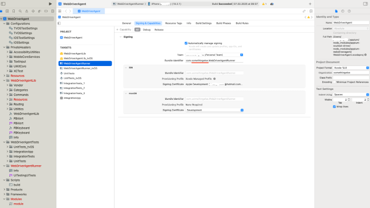This screenshot has width=370, height=208.
Task: Collapse the Configurations folder
Action: (4, 24)
